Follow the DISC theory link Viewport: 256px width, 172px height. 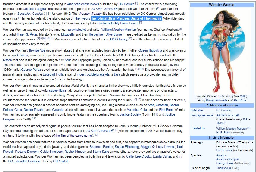click(119, 39)
